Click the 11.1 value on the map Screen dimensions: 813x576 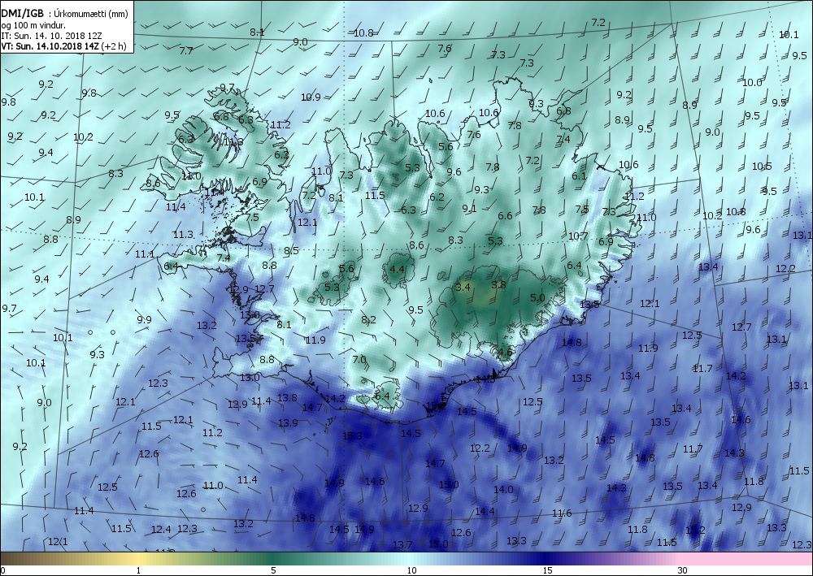(145, 253)
